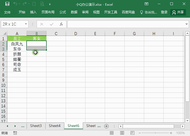Expand the formula bar chevron
This screenshot has height=136, width=190.
point(187,24)
